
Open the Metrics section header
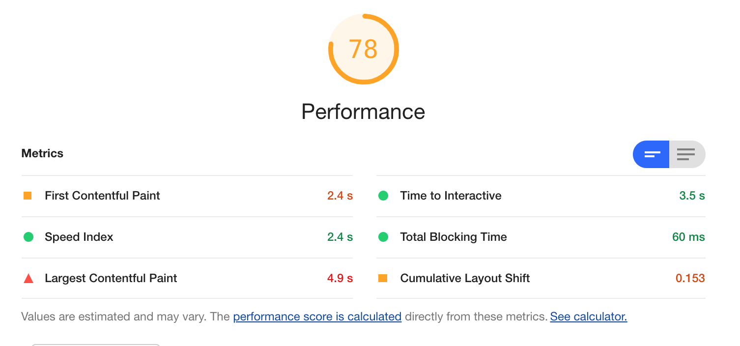coord(42,153)
